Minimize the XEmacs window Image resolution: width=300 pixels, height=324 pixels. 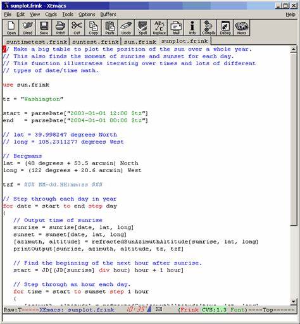tap(278, 6)
